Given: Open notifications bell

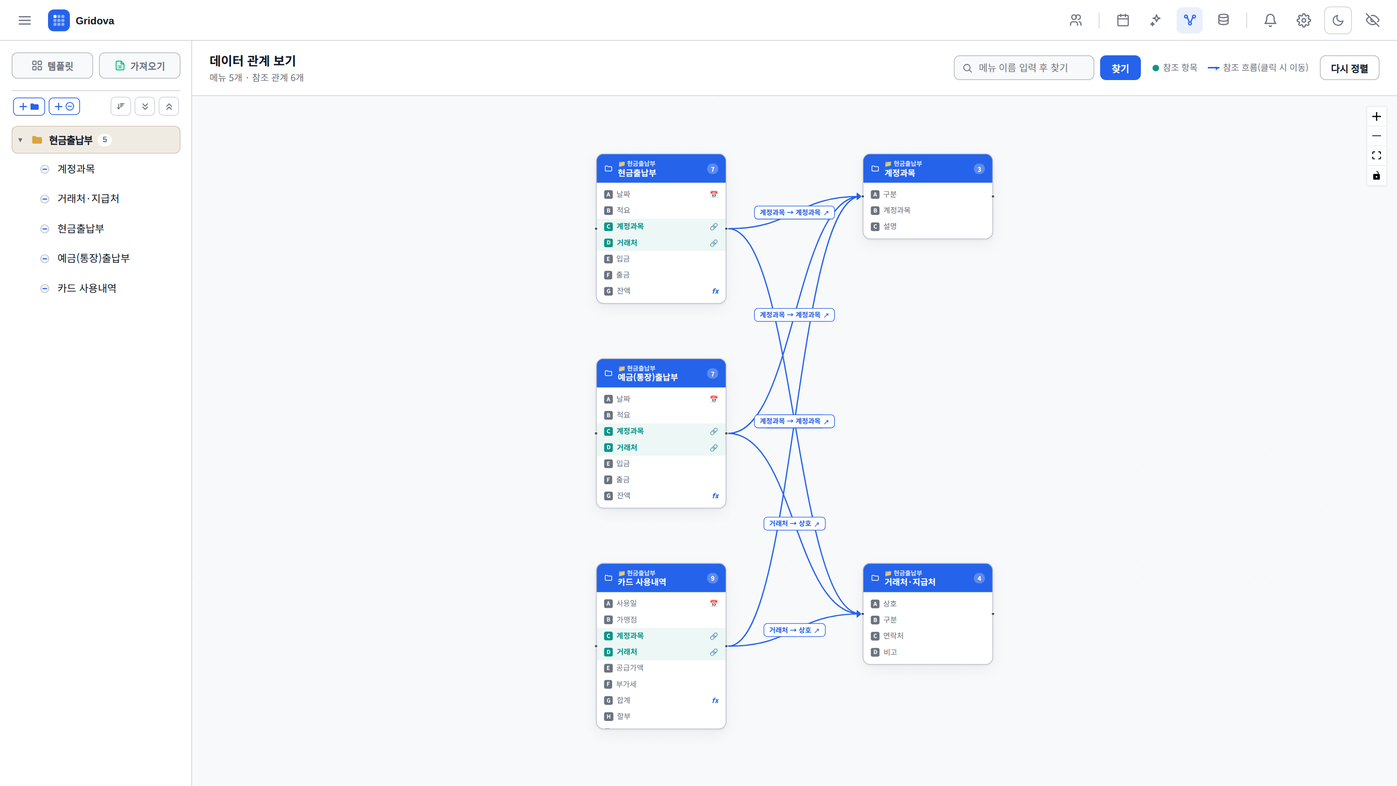Looking at the screenshot, I should [1270, 20].
